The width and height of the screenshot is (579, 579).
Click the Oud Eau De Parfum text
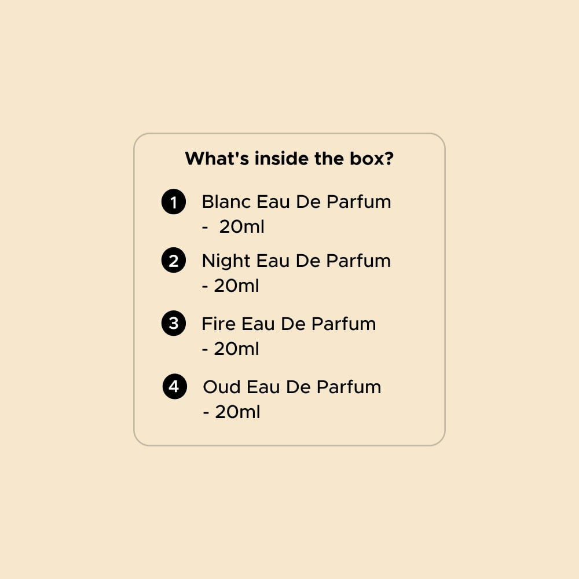click(x=292, y=387)
